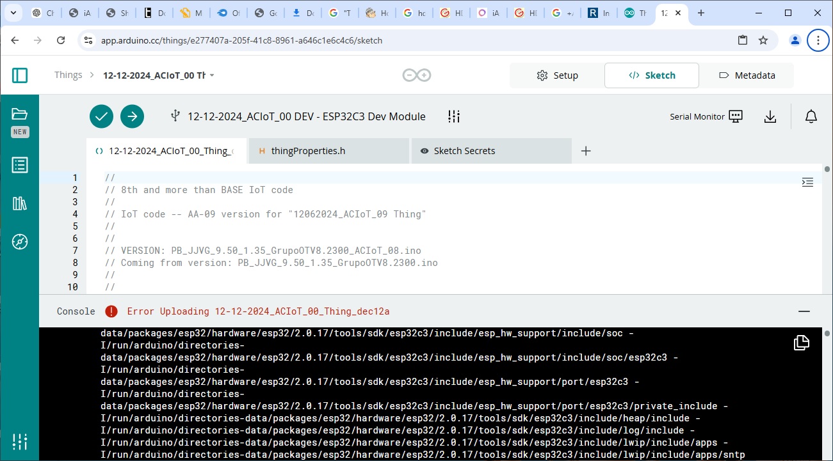Viewport: 833px width, 461px height.
Task: Open the Serial Monitor
Action: click(x=706, y=116)
